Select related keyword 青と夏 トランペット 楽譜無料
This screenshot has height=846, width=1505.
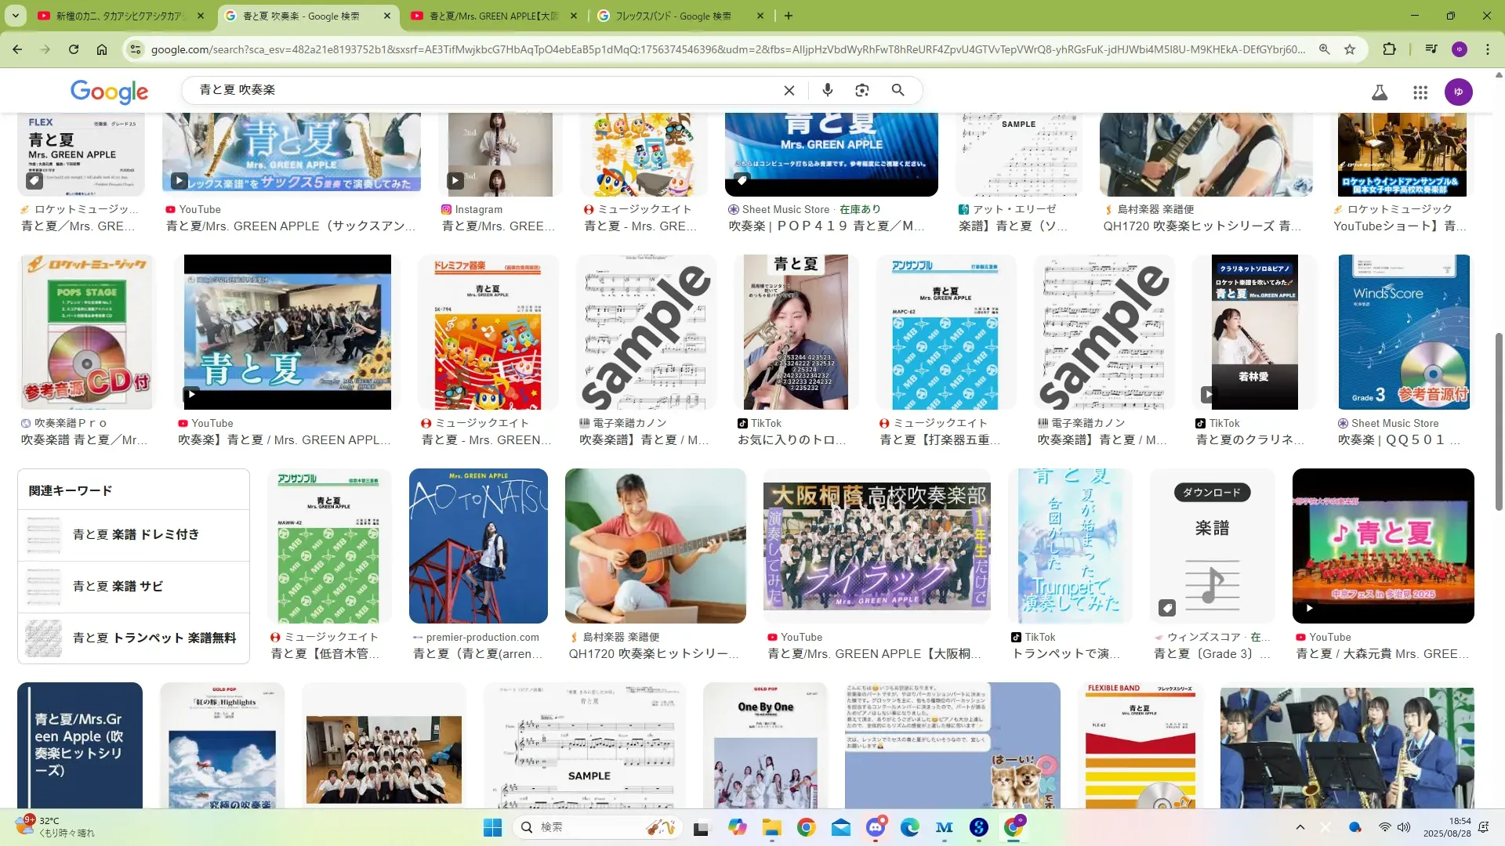[x=154, y=638]
